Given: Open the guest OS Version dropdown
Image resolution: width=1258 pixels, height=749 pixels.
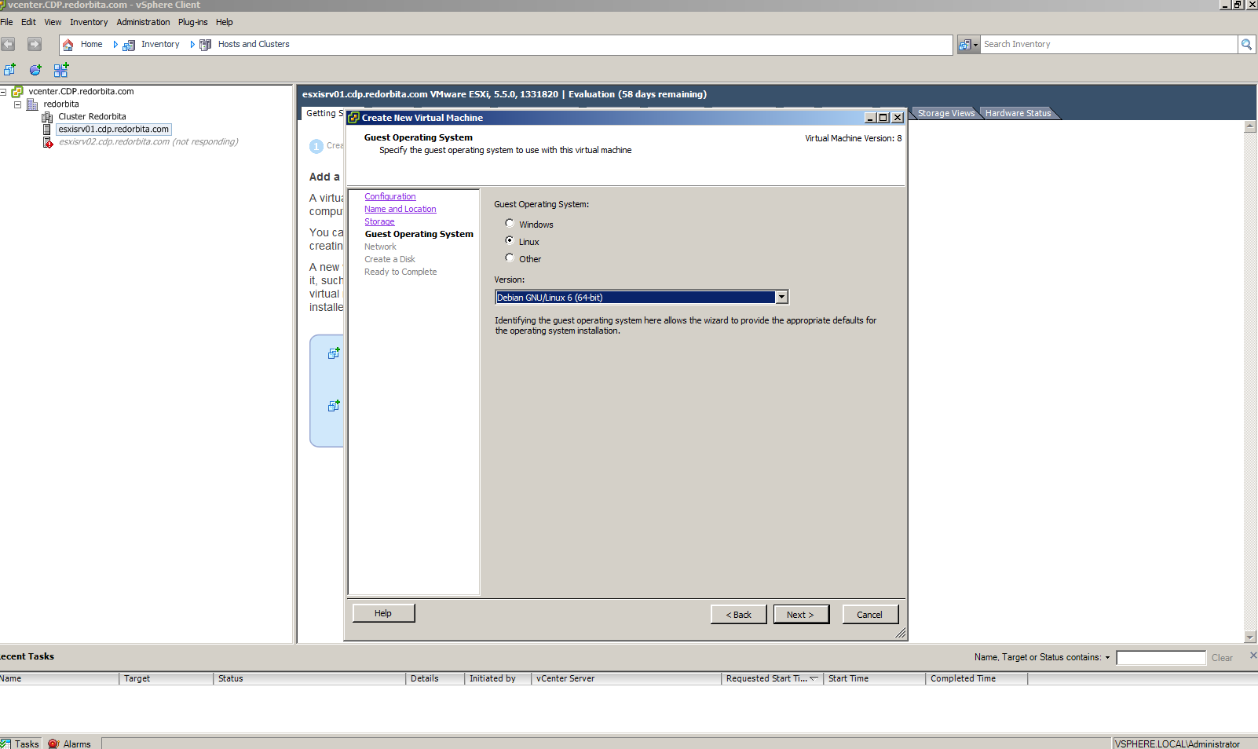Looking at the screenshot, I should tap(781, 298).
